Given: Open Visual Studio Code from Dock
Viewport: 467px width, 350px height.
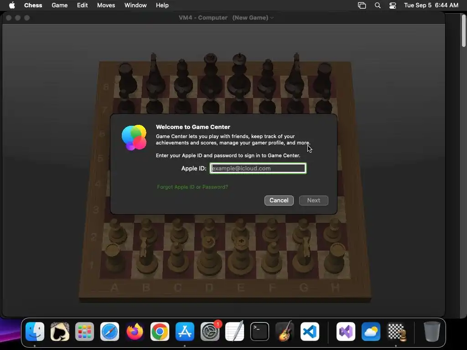Looking at the screenshot, I should [x=310, y=332].
